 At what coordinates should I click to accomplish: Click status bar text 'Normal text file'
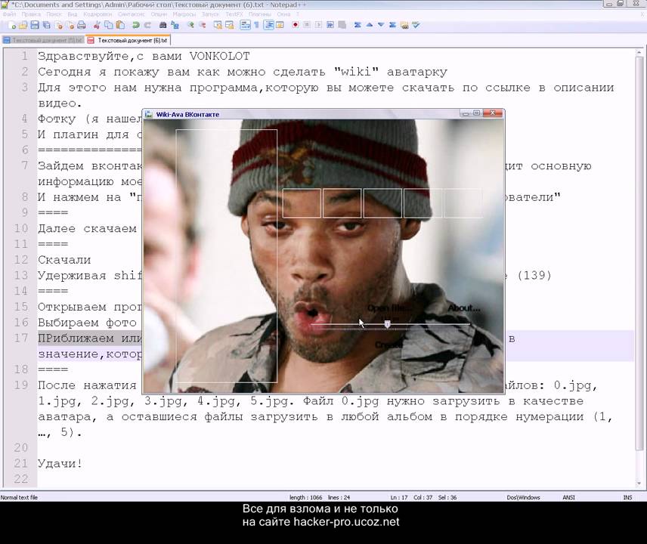(x=19, y=497)
